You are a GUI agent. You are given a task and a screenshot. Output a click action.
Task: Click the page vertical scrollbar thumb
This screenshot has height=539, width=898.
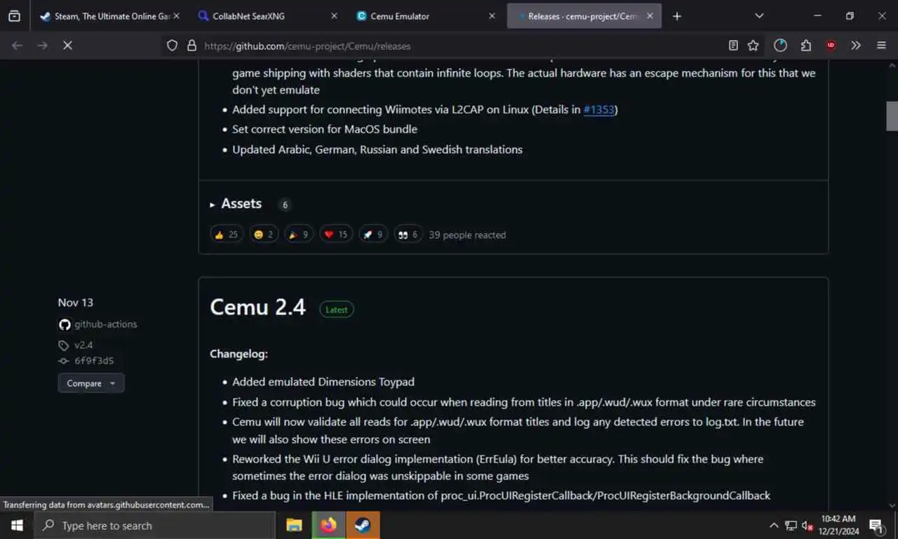pos(892,116)
